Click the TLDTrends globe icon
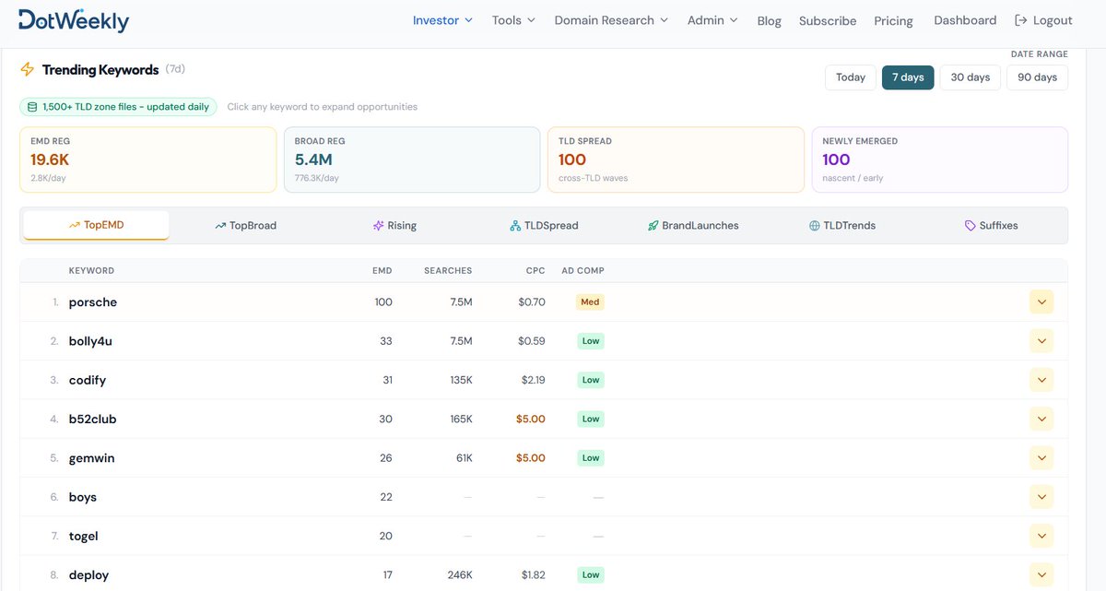1106x591 pixels. pyautogui.click(x=815, y=225)
